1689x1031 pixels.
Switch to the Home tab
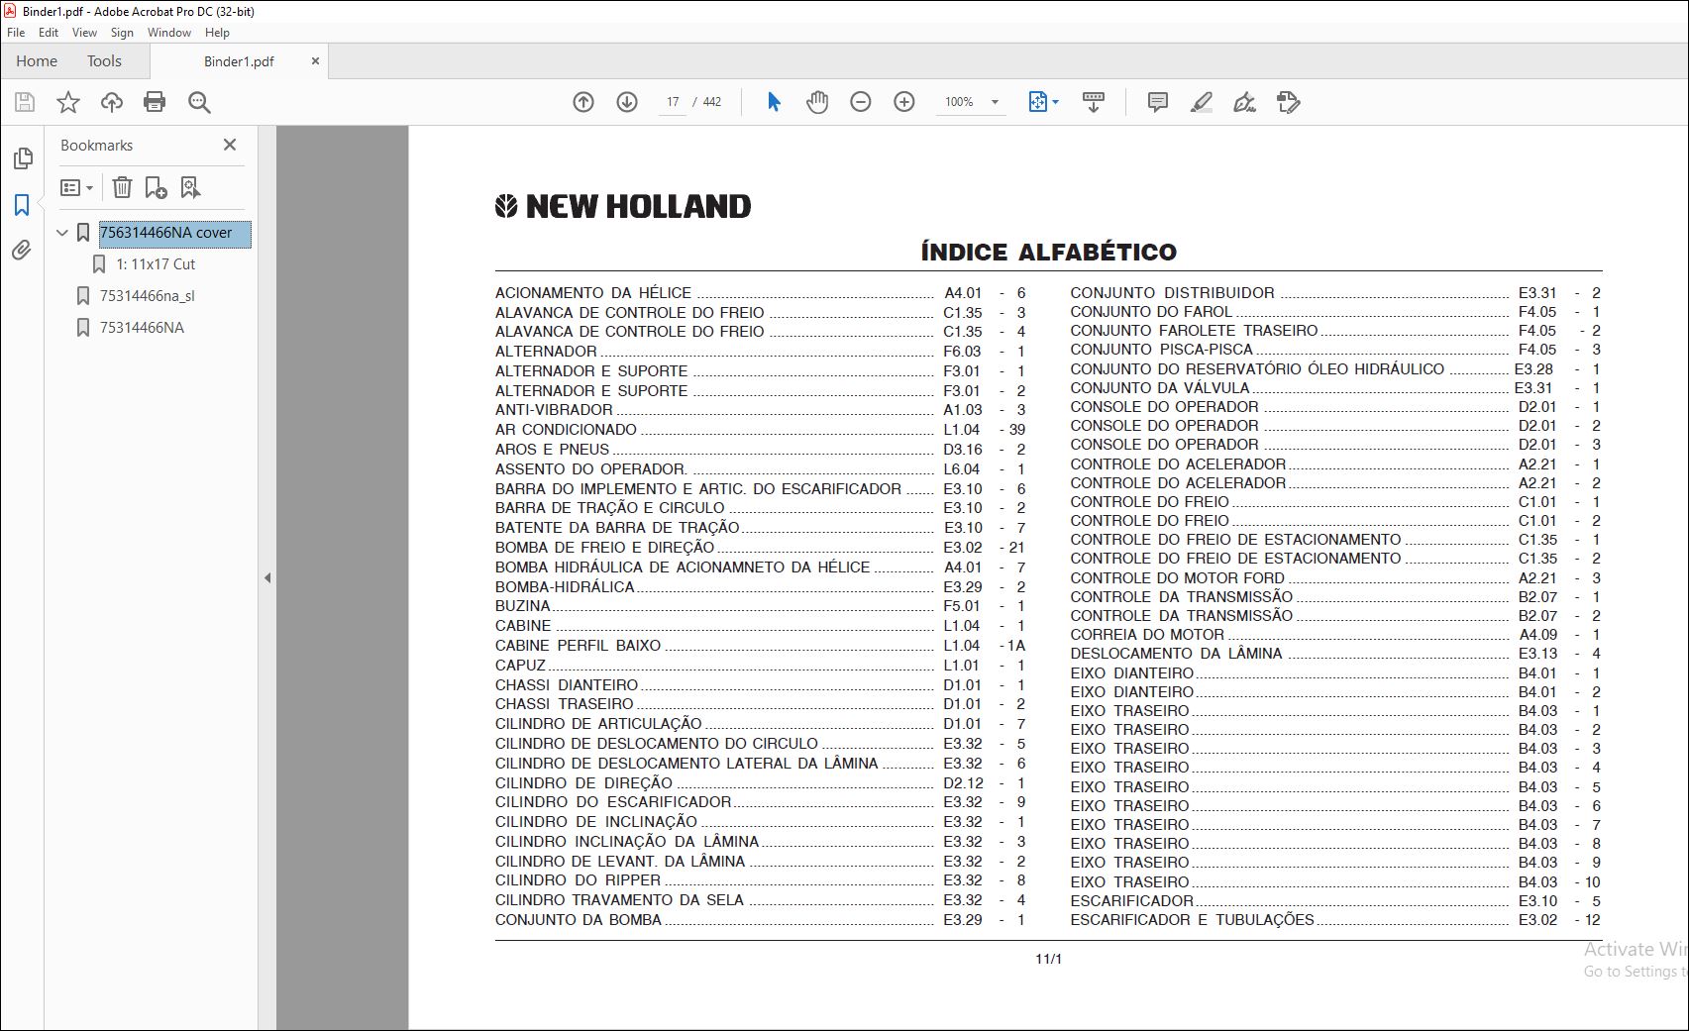coord(37,61)
